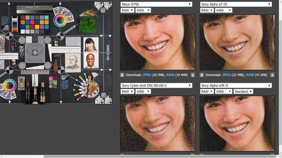Viewport: 282px width, 158px height.
Task: Change RAW format for the Sony Cyber-shot RX100 V
Action: [x=127, y=92]
